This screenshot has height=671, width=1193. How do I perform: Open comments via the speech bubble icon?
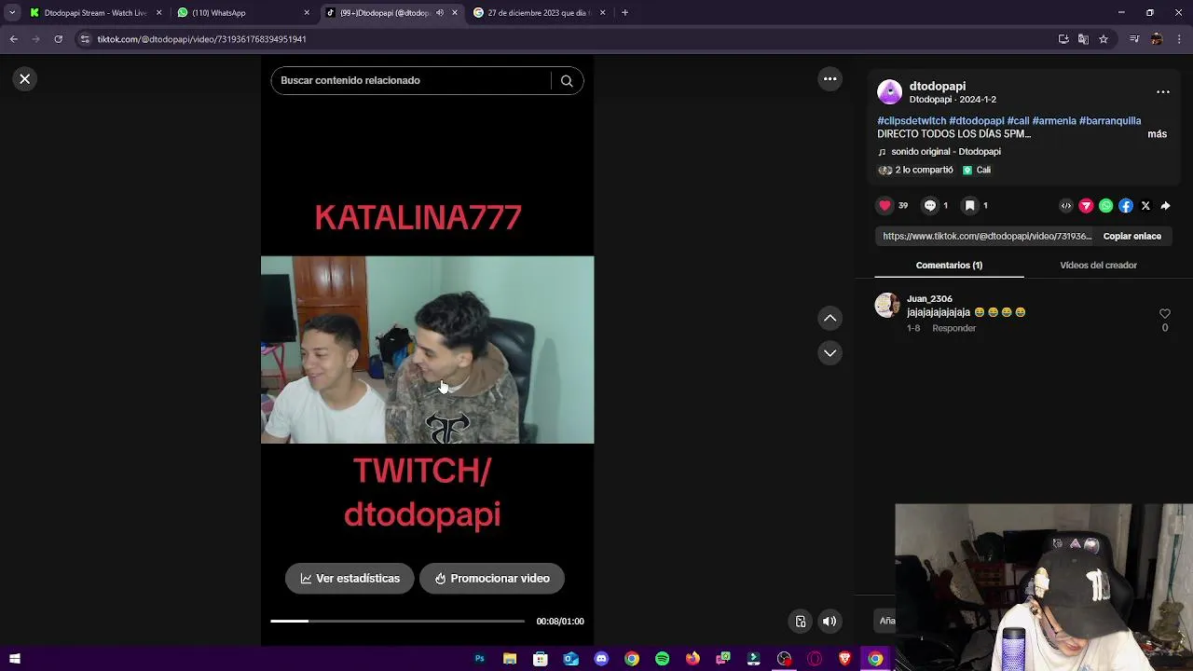929,206
